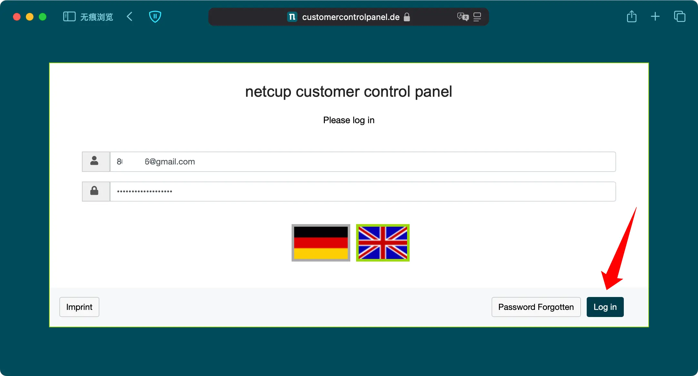Image resolution: width=698 pixels, height=376 pixels.
Task: Maximize the Safari window
Action: 43,17
